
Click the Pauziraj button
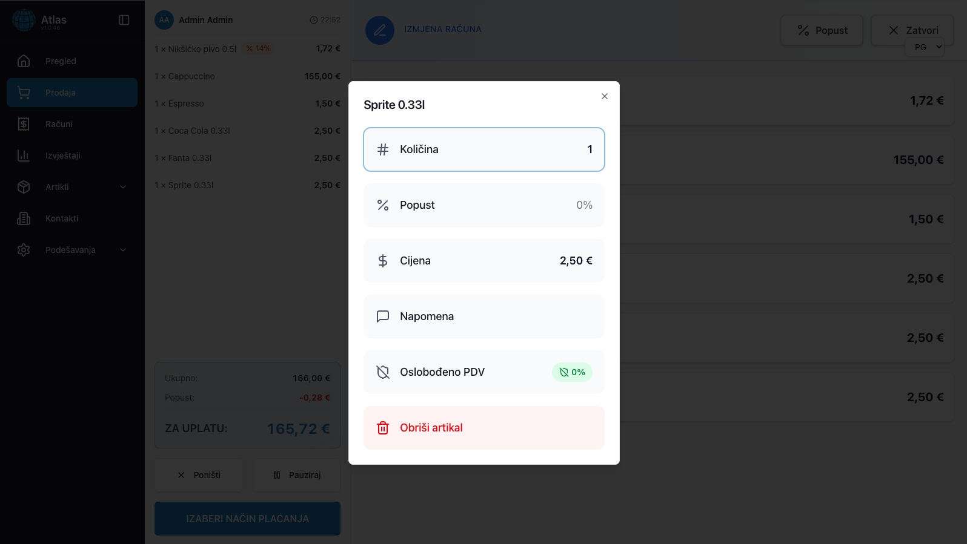(297, 475)
